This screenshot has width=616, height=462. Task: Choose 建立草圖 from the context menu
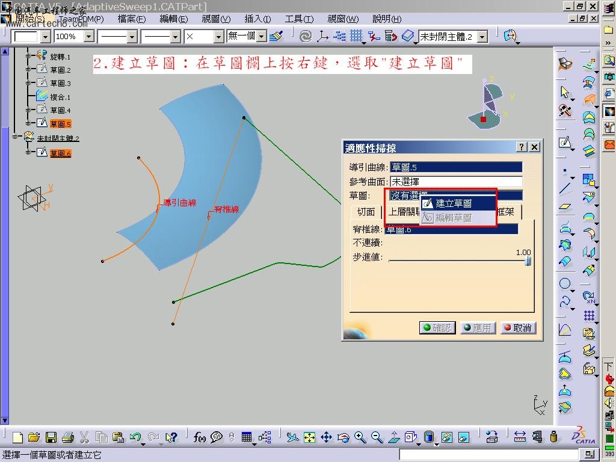coord(458,203)
